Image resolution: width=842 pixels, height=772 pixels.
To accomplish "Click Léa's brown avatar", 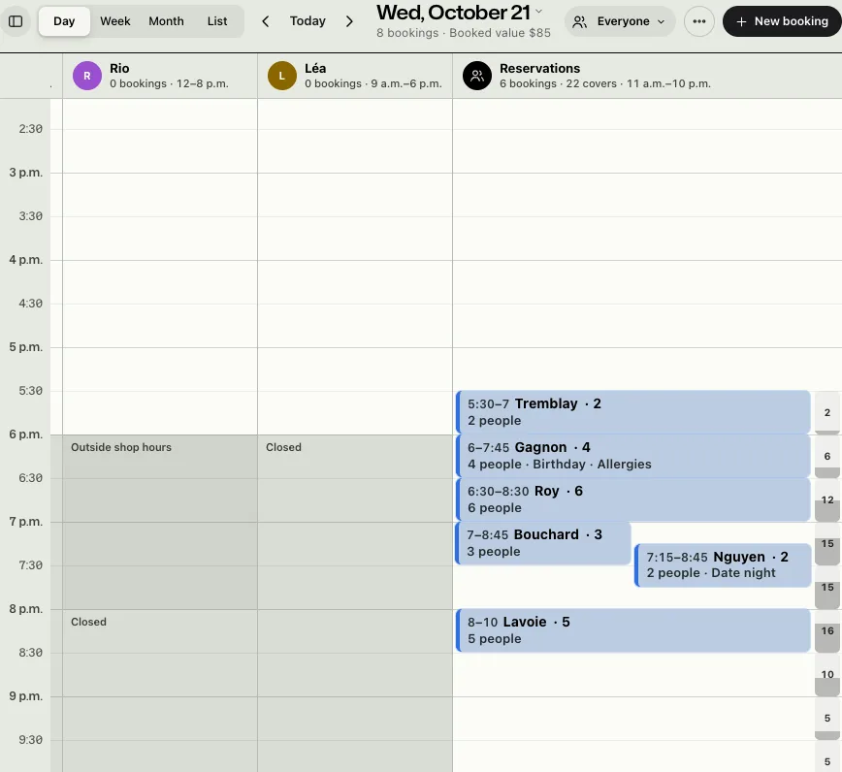I will 282,76.
